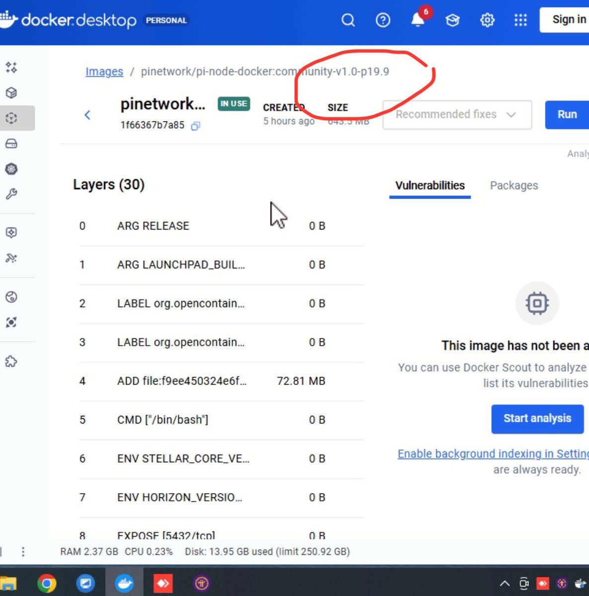Enable background indexing in Settings

(x=493, y=453)
